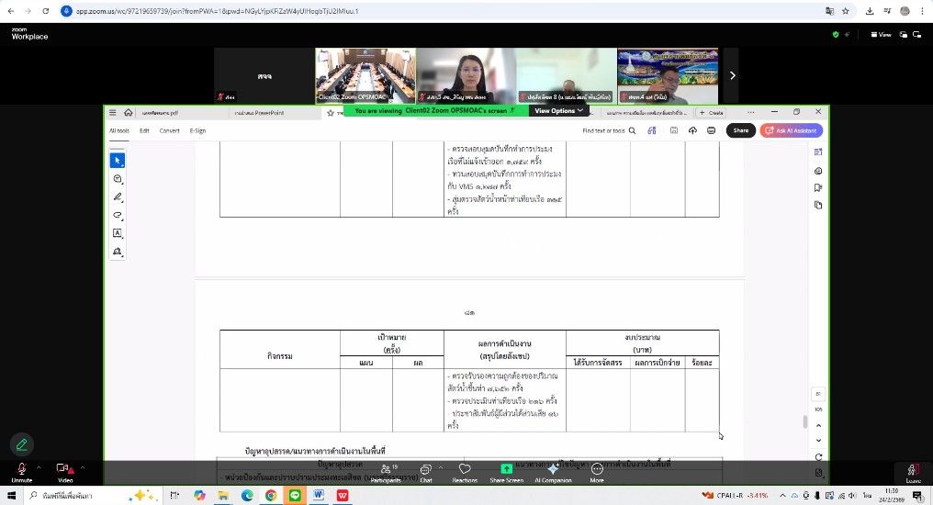Open video options arrow beside Video

click(82, 467)
